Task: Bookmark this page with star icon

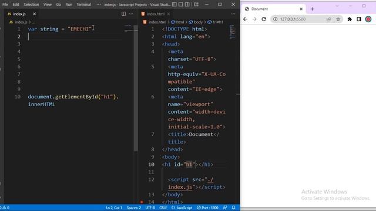Action: 338,19
